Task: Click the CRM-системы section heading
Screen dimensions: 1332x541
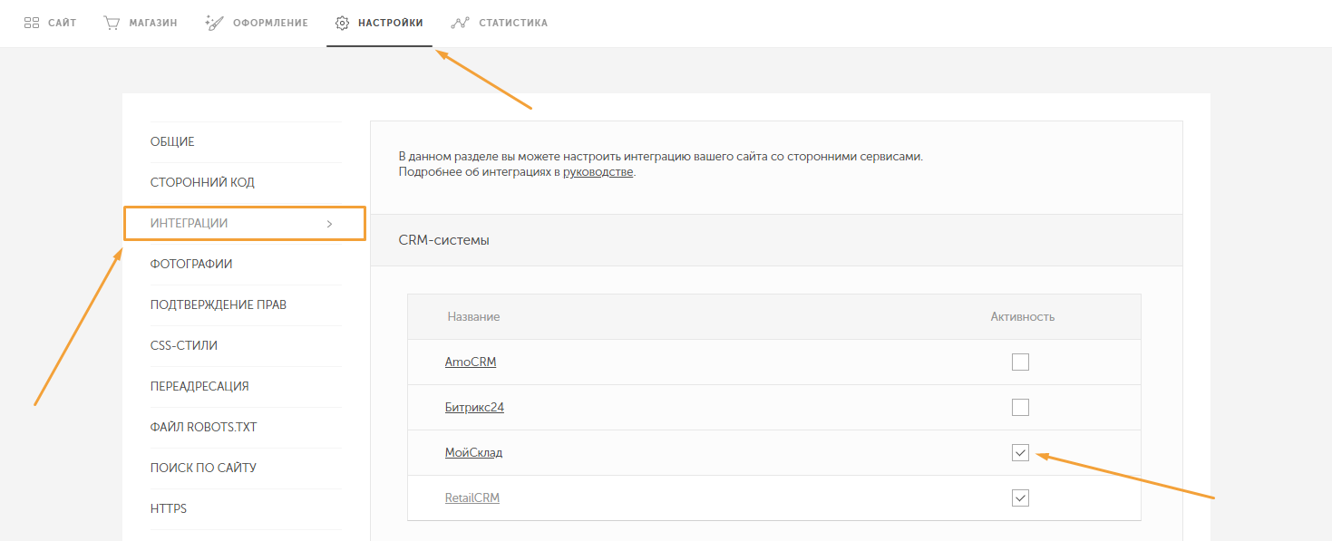Action: [x=444, y=241]
